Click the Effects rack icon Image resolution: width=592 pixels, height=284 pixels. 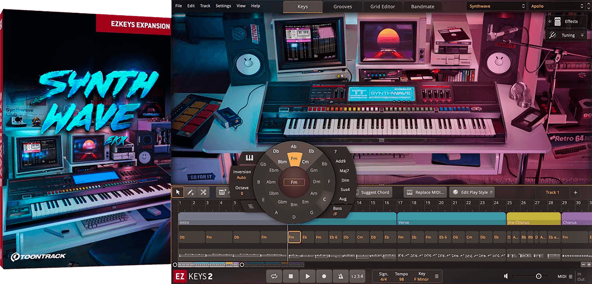[x=557, y=21]
